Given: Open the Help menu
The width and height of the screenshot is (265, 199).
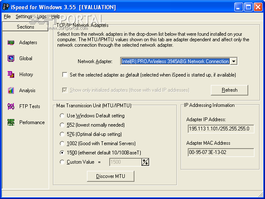Looking at the screenshot, I should click(x=55, y=16).
